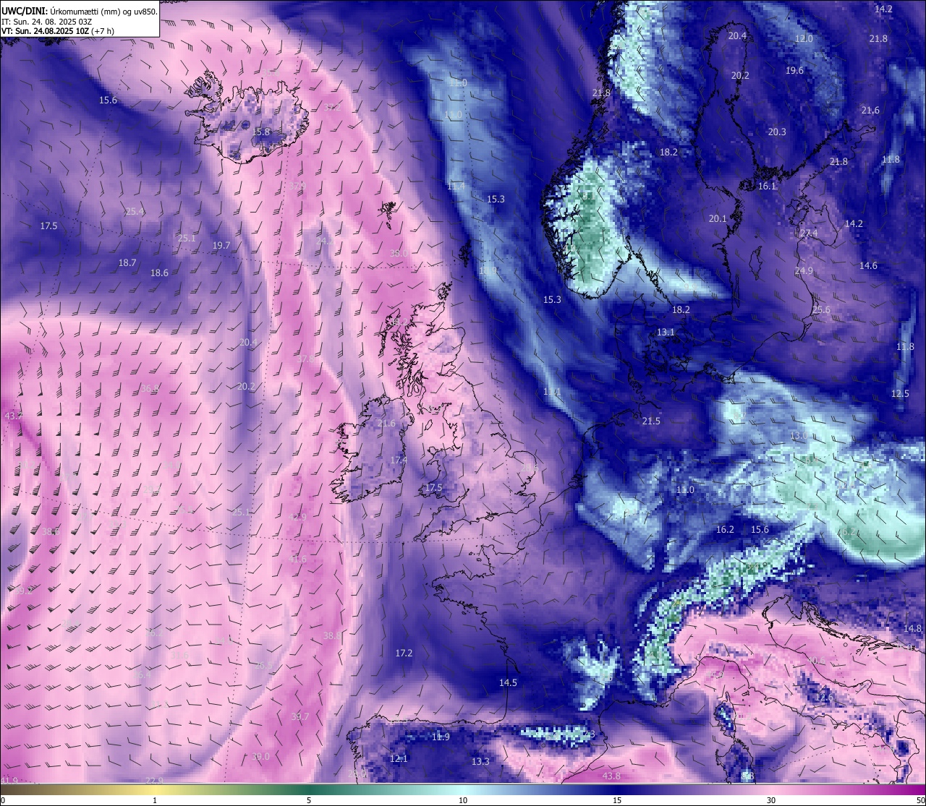Click the 19.6 value on the map
926x806 pixels.
point(794,71)
